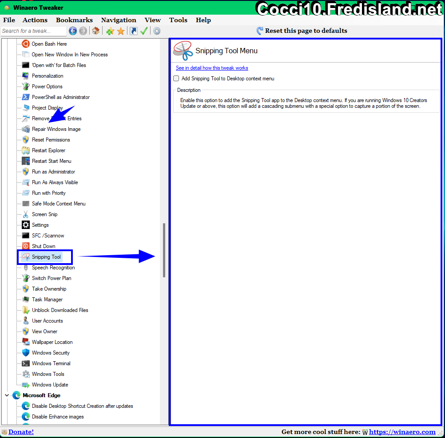
Task: Select Restart Start Menu tweak
Action: tap(52, 161)
